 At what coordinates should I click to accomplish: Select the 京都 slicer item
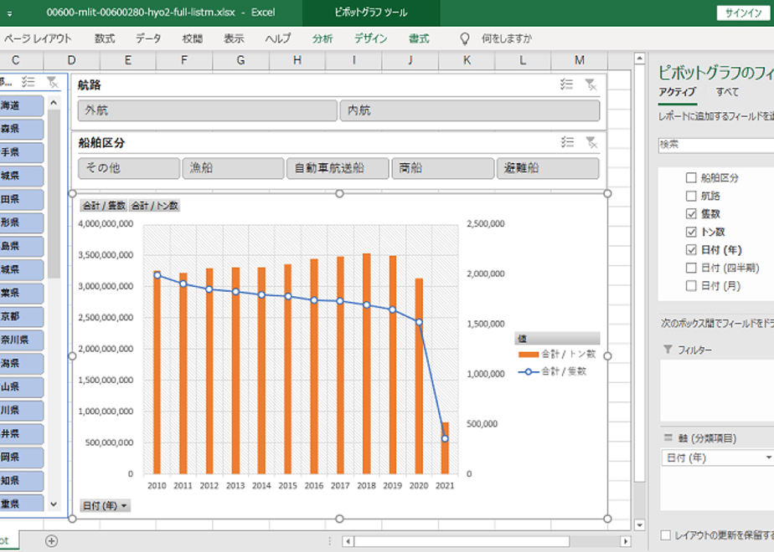(x=21, y=316)
